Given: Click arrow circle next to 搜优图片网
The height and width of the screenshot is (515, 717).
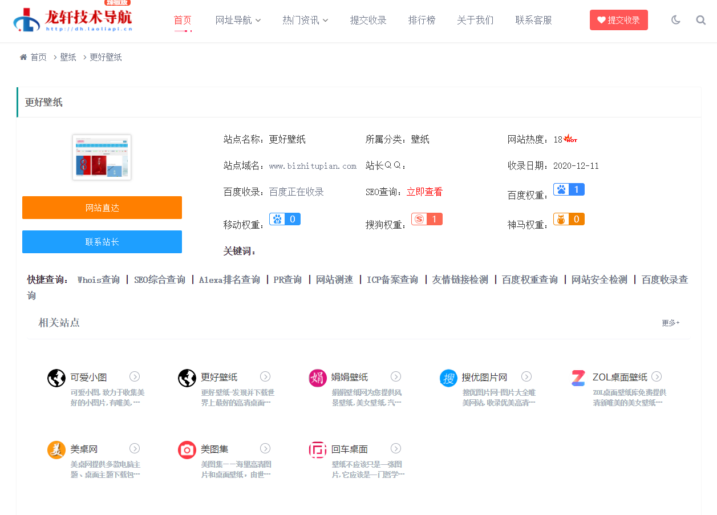Looking at the screenshot, I should (526, 376).
